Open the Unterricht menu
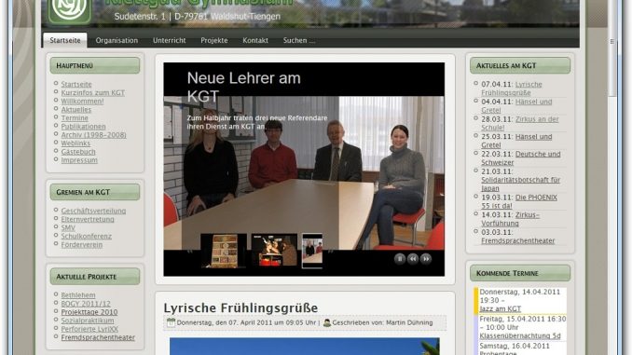Screen dimensions: 632x355 (170, 40)
